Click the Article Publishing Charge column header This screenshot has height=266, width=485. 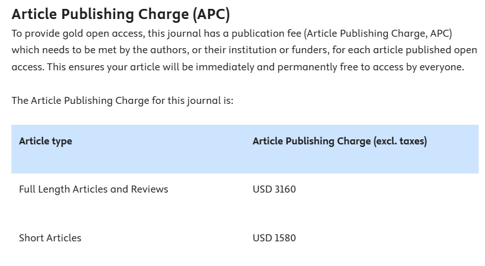(340, 141)
